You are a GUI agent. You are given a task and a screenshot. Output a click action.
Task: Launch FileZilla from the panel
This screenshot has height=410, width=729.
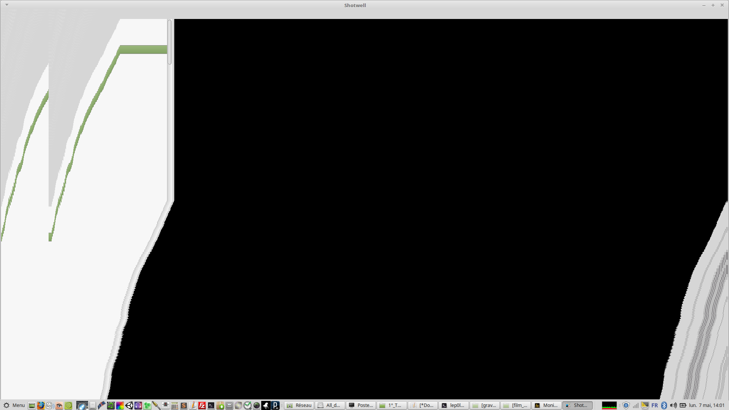click(202, 405)
